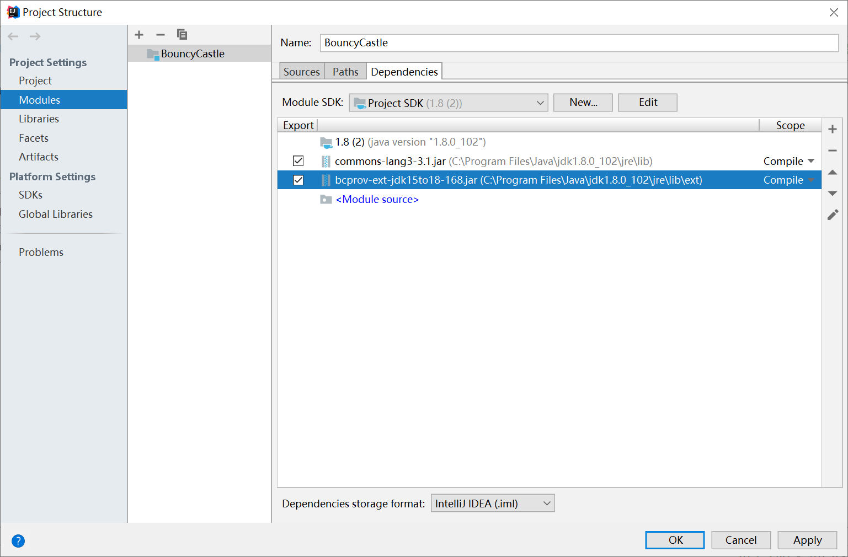Click the Edit SDK button
Screen dimensions: 848x557
[x=648, y=103]
